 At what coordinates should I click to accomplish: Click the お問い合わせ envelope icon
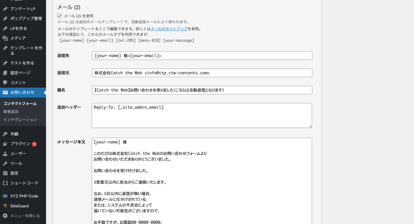coord(5,92)
